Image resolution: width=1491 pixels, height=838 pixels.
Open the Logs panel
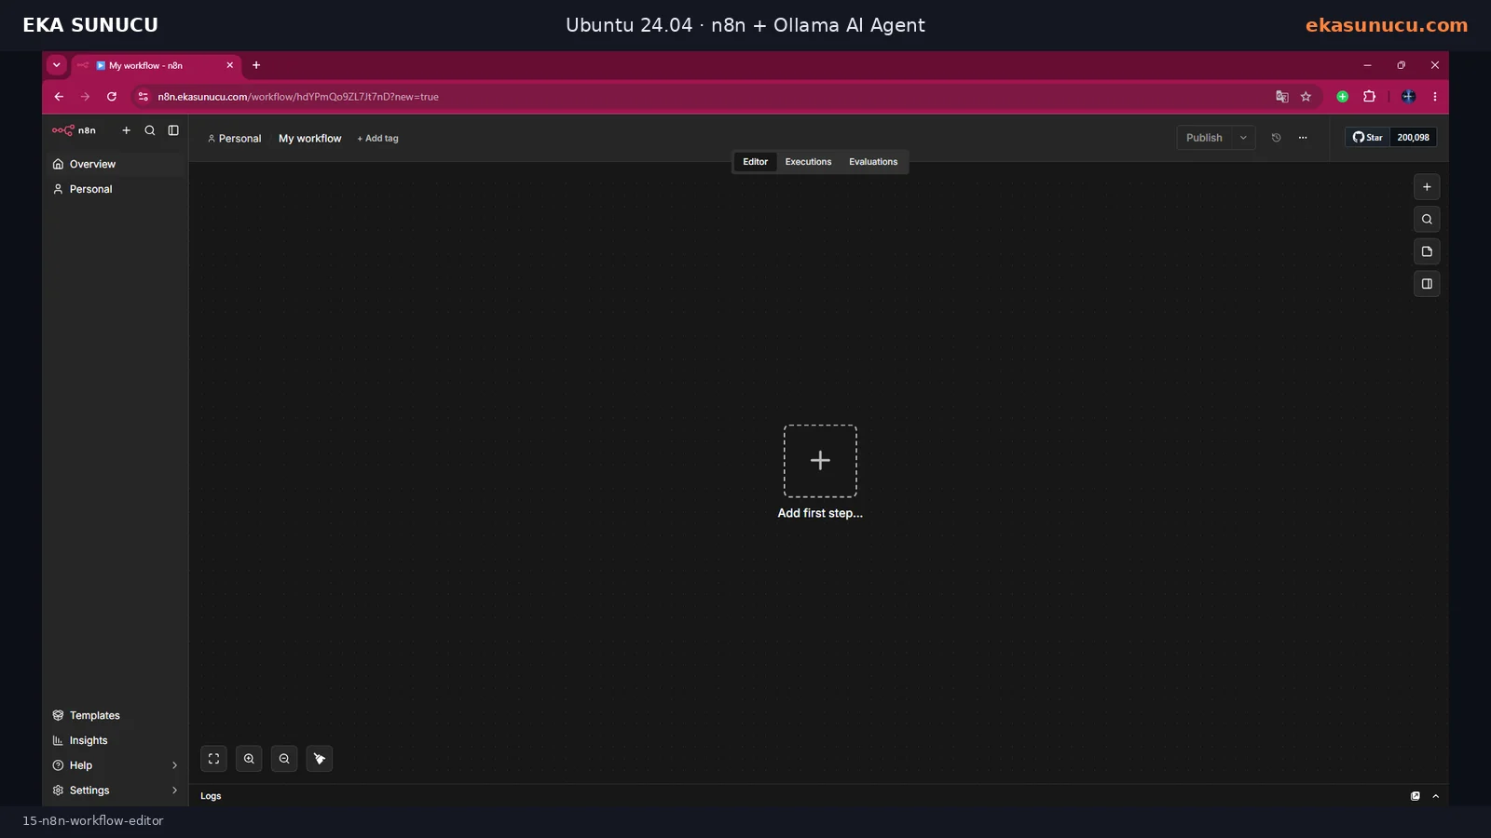click(211, 796)
